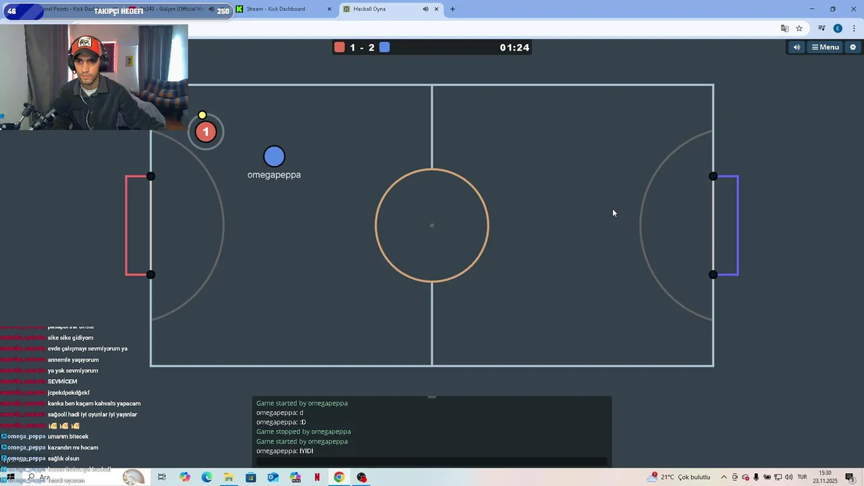Click the blue team score square
The height and width of the screenshot is (486, 864).
click(x=384, y=47)
